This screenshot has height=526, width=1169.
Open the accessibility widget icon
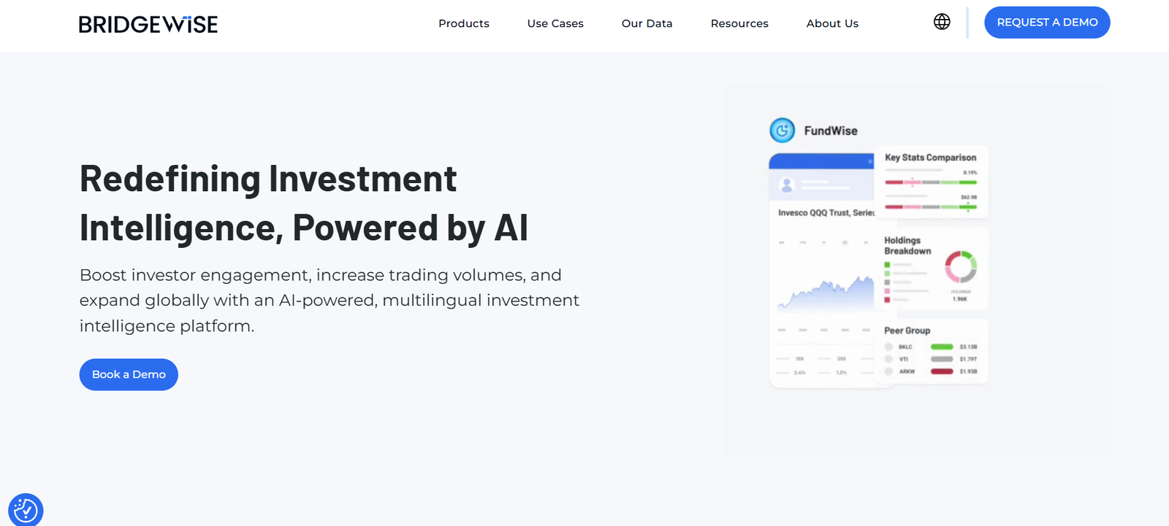pos(26,510)
